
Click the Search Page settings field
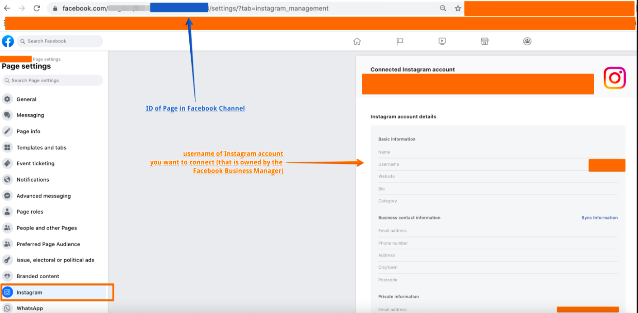point(52,80)
